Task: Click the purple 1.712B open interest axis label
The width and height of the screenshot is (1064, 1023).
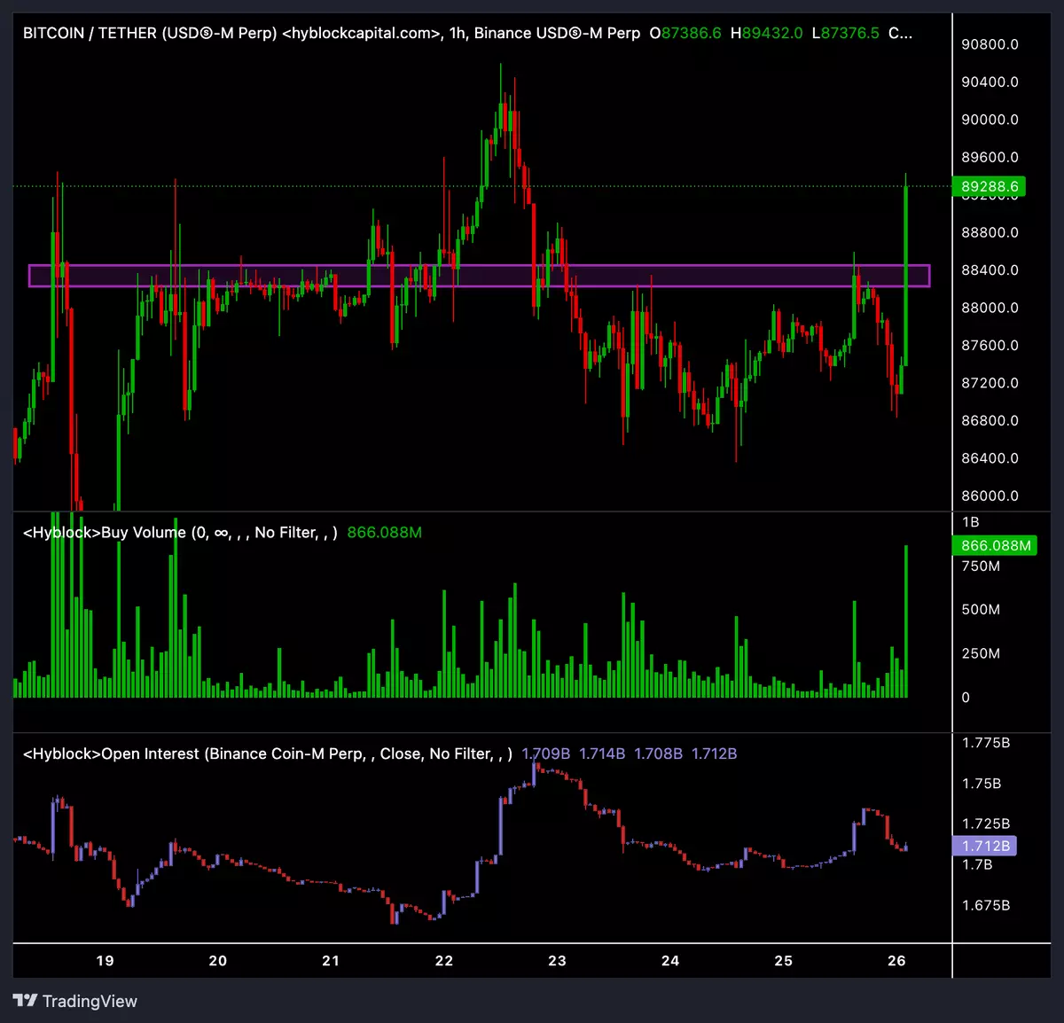Action: pos(984,846)
